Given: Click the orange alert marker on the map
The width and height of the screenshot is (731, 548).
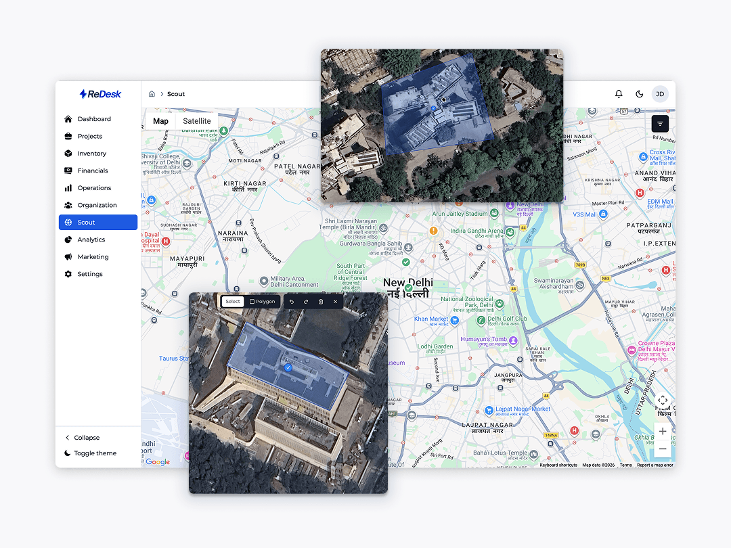Looking at the screenshot, I should [434, 231].
